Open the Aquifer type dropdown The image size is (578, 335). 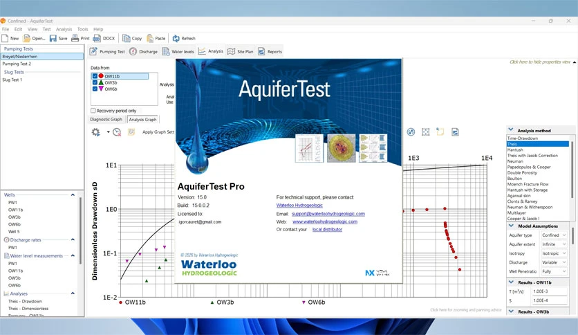[554, 235]
